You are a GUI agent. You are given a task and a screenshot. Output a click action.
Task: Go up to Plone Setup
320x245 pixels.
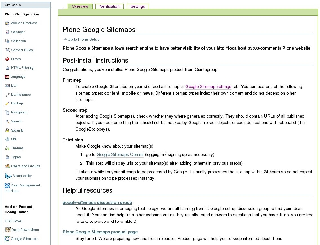coord(83,39)
